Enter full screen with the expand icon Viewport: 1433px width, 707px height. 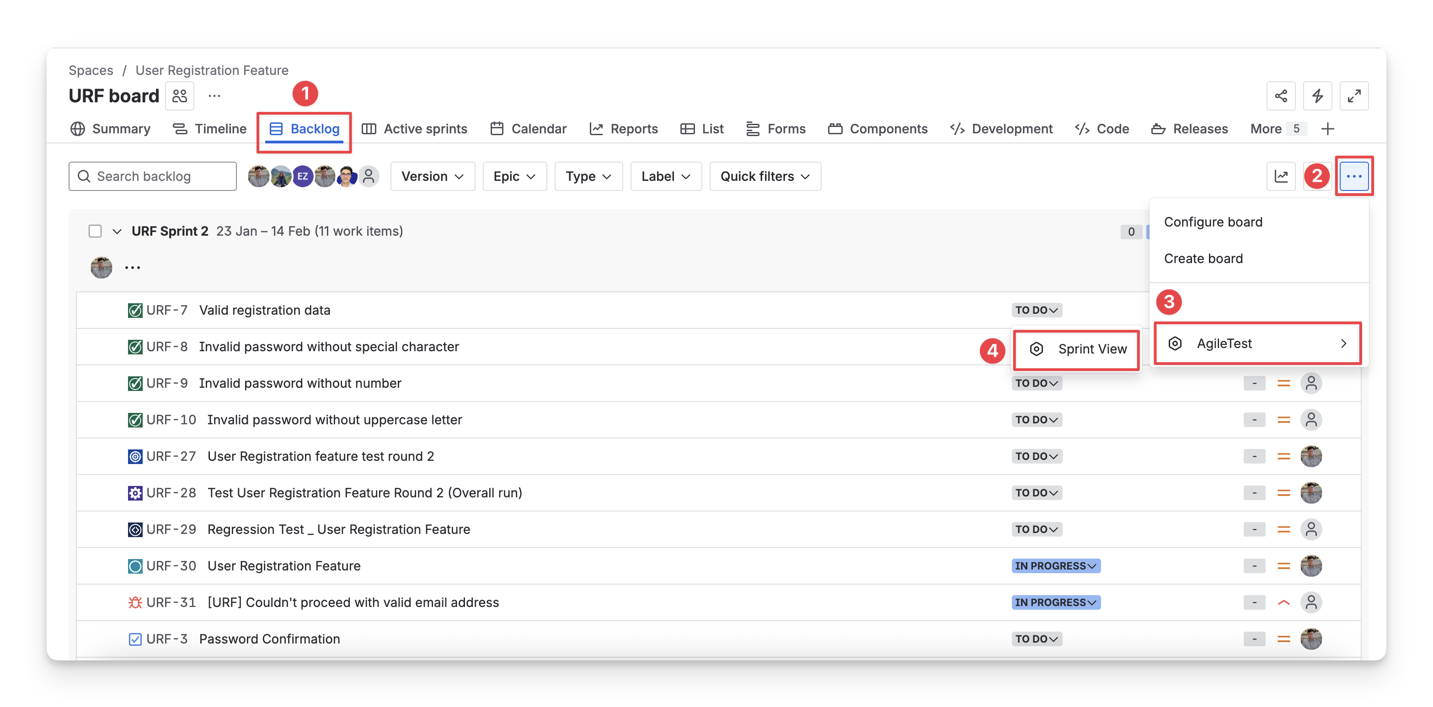click(1353, 96)
